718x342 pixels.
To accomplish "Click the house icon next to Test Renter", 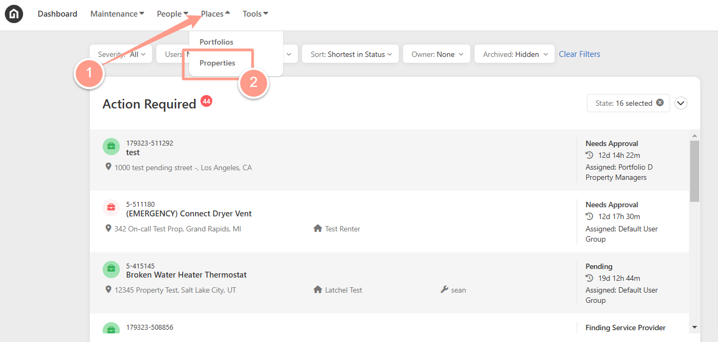I will [x=318, y=229].
